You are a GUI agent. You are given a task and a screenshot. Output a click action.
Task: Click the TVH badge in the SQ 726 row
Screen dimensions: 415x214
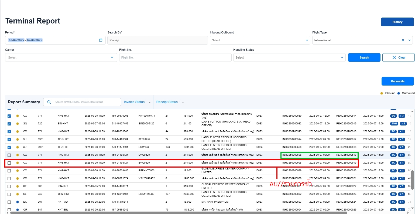394,124
